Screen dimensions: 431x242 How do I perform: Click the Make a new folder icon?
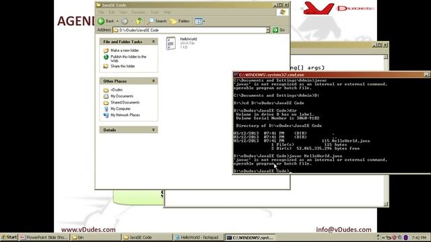click(106, 51)
